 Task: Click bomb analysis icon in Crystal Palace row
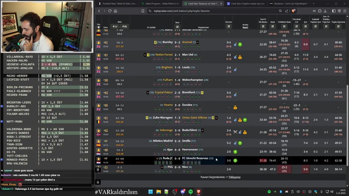point(235,95)
